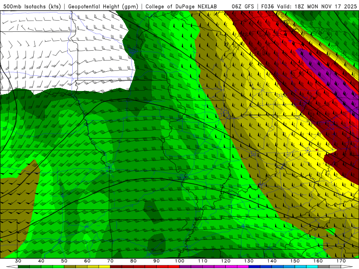Click the dark red swatch just after 70

click(116, 267)
